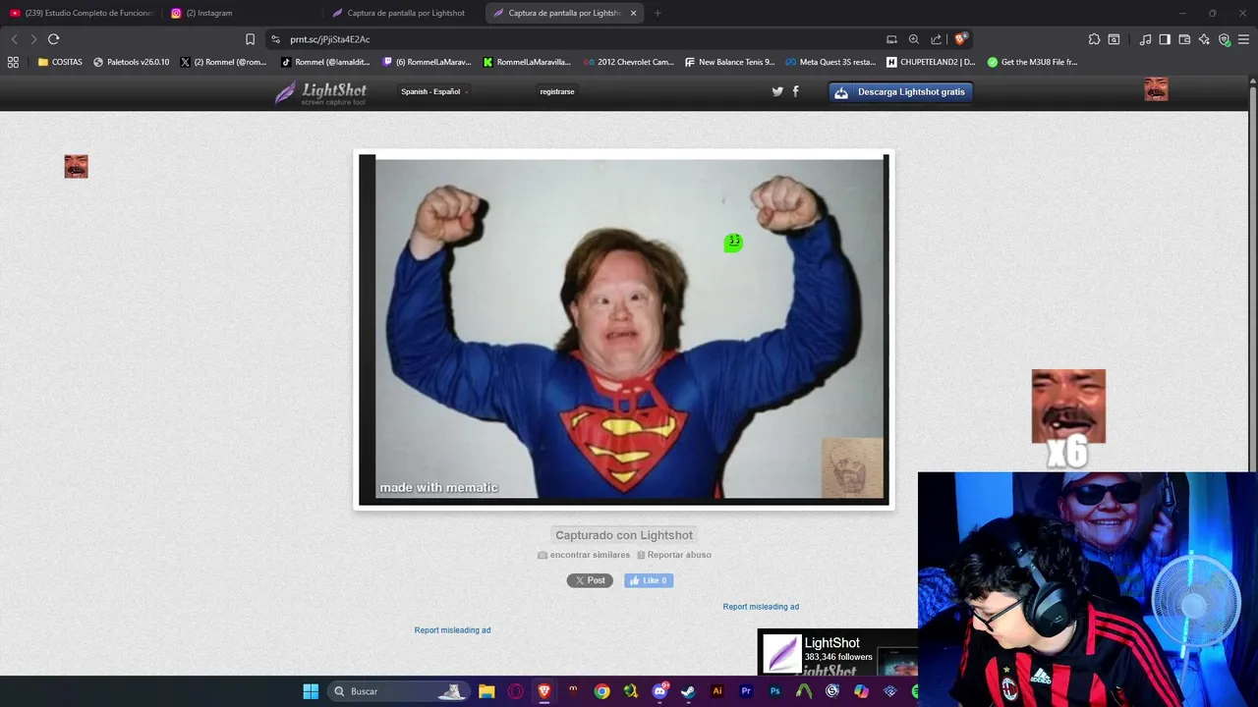Open the Brave Wallet icon

click(1184, 39)
